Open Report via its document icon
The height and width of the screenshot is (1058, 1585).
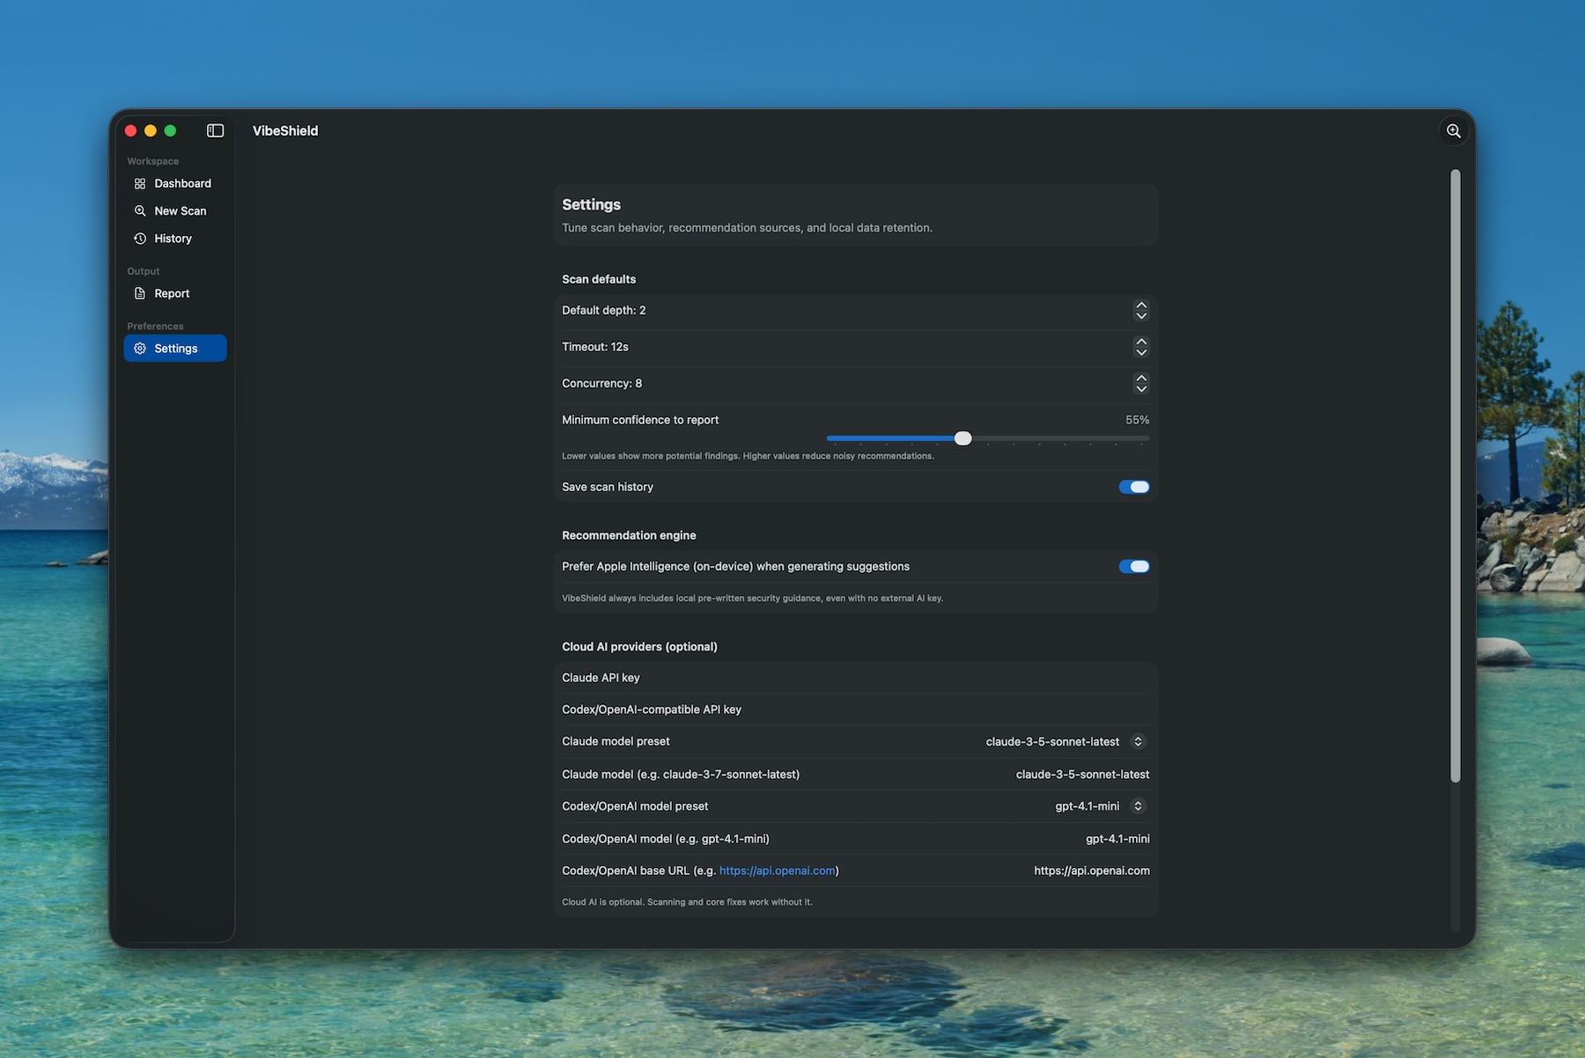point(140,293)
